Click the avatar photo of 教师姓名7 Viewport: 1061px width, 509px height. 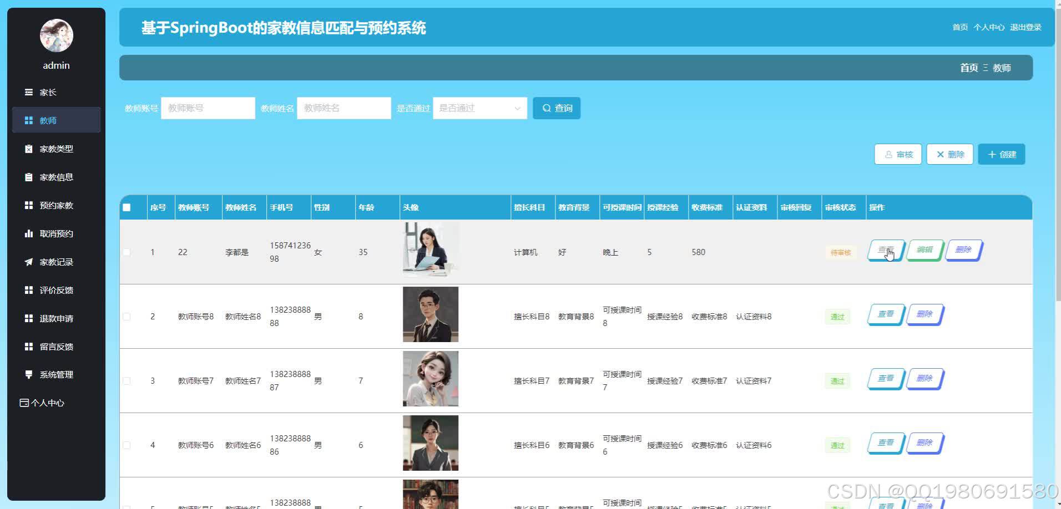(431, 379)
